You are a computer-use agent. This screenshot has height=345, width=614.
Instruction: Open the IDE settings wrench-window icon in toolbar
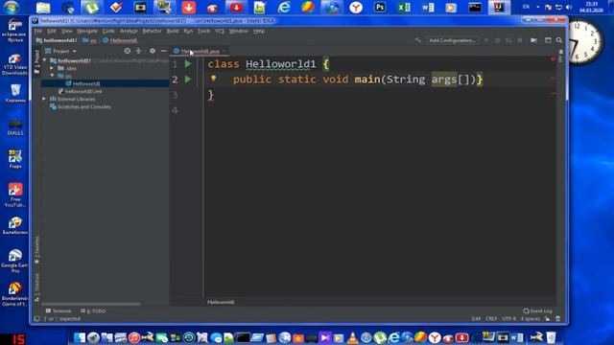(548, 40)
